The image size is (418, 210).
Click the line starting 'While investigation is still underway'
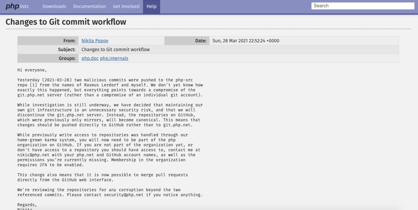coord(110,105)
